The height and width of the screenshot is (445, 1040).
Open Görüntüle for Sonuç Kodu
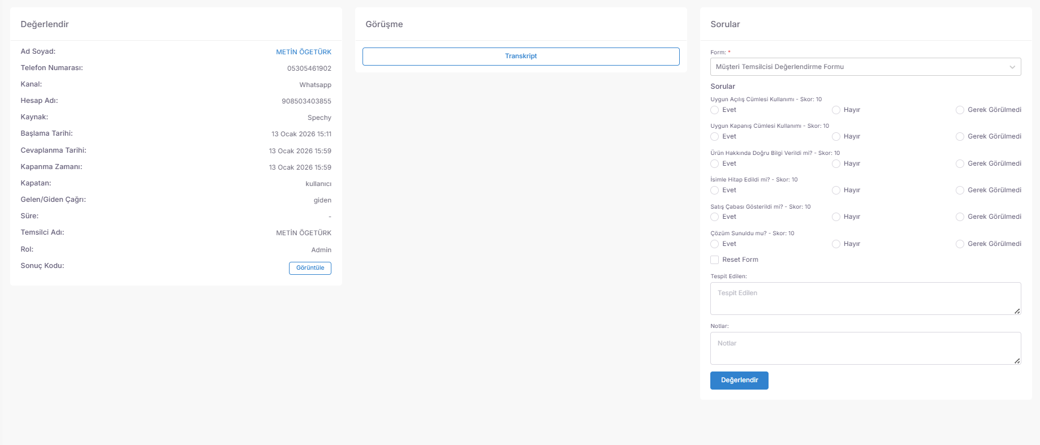[310, 268]
